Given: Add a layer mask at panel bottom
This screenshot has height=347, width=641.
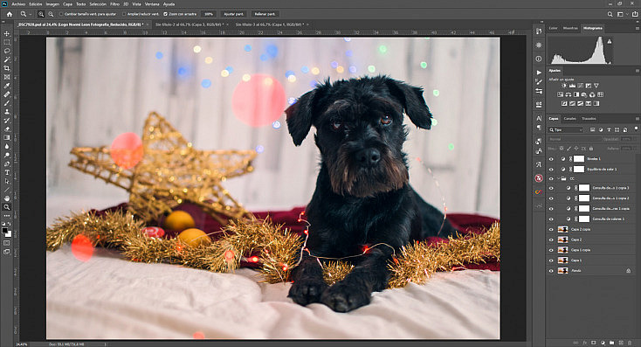Looking at the screenshot, I should [x=594, y=343].
